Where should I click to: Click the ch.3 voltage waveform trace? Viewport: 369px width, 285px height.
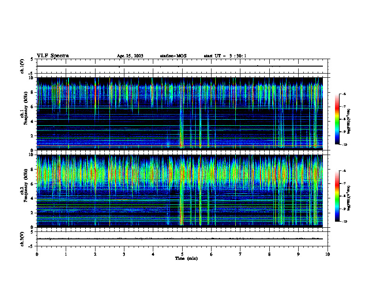180,239
